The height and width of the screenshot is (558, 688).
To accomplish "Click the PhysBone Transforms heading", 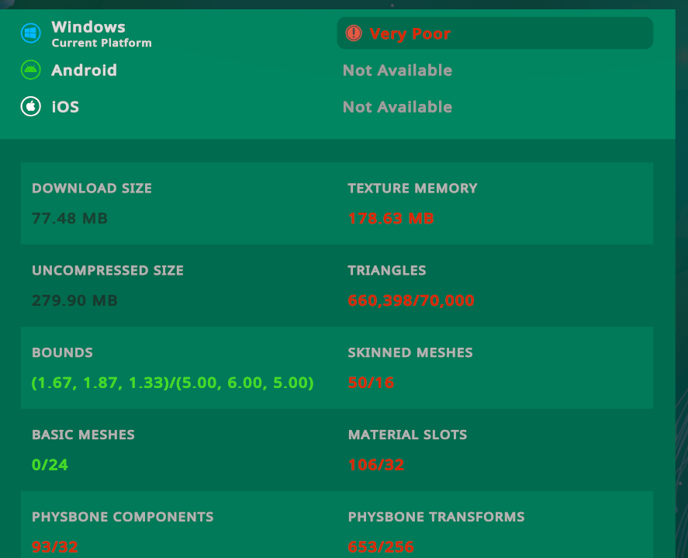I will (436, 517).
